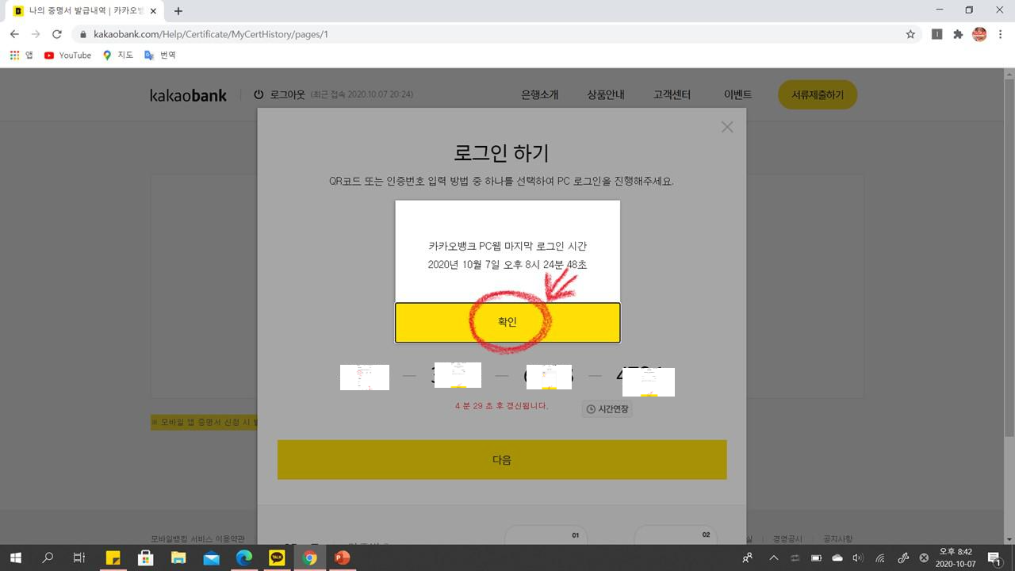
Task: Reload the kakaobank page
Action: [57, 34]
